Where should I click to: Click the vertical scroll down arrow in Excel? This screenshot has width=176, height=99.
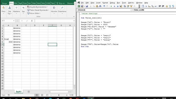pos(75,89)
